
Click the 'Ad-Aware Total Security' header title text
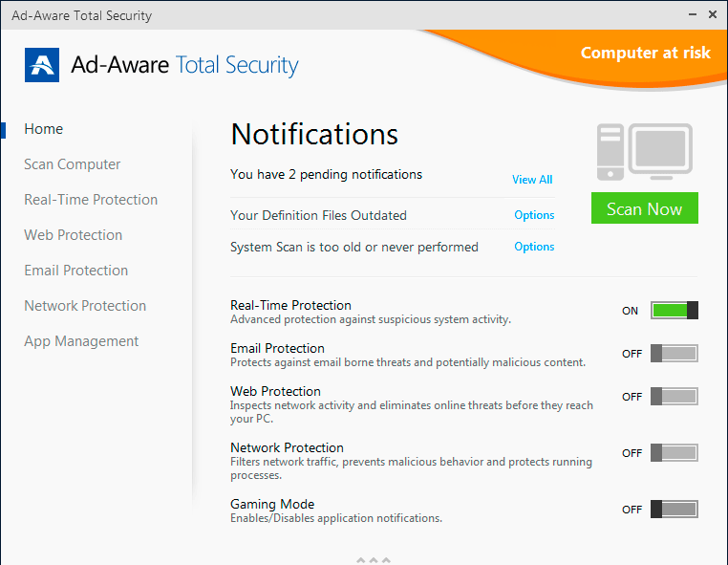[184, 65]
